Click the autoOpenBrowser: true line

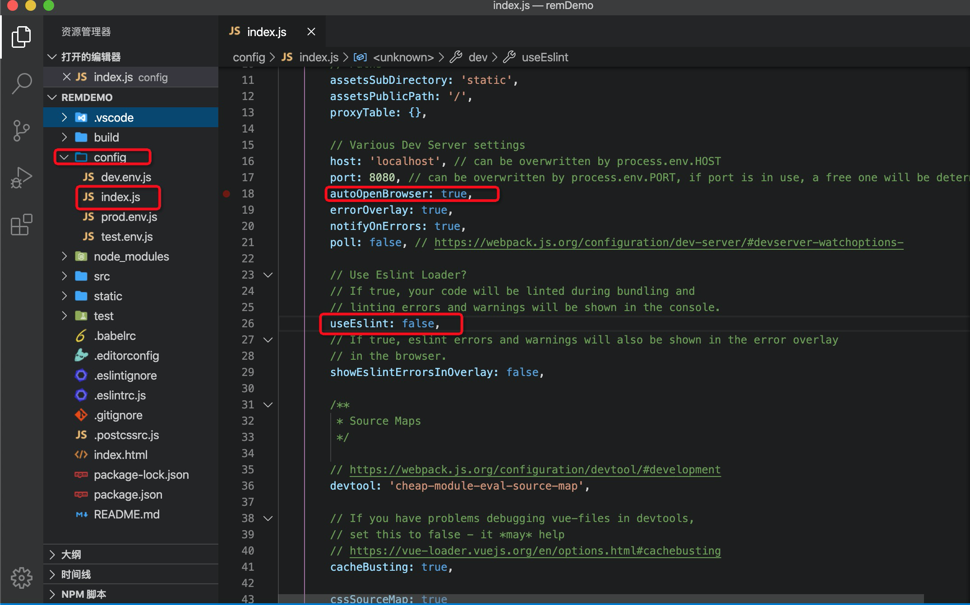coord(401,194)
